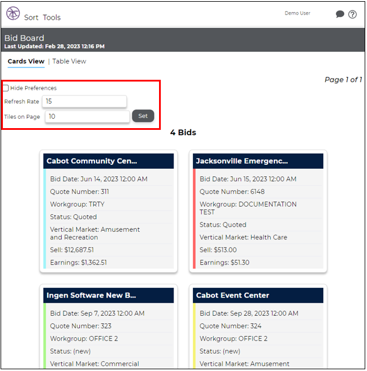This screenshot has height=371, width=367.
Task: Click 'Earnings: $1,362.51' text
Action: (x=78, y=263)
